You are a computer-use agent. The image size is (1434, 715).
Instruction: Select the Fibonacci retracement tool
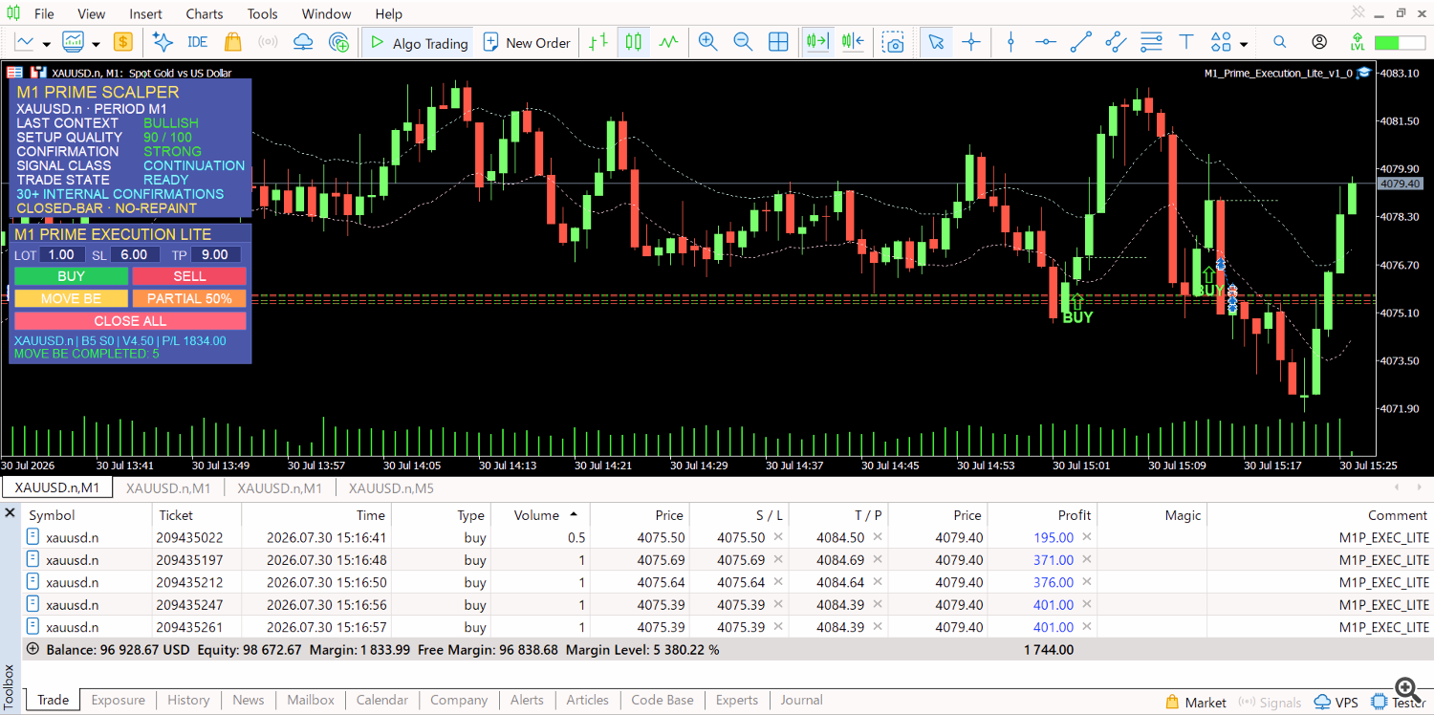pos(1151,42)
